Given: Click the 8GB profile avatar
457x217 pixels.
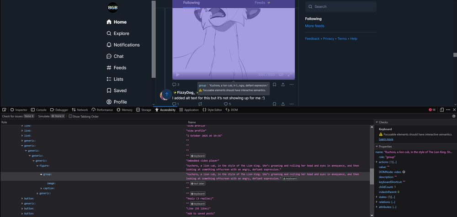Looking at the screenshot, I should click(x=112, y=8).
